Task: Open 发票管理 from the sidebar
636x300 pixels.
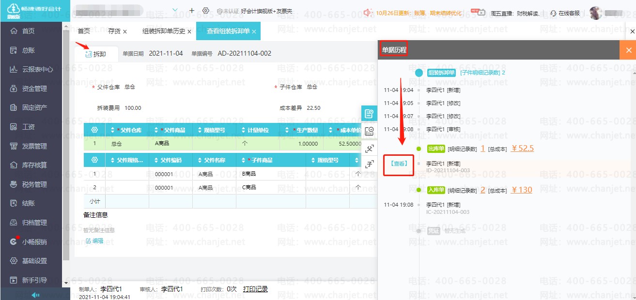Action: [34, 146]
